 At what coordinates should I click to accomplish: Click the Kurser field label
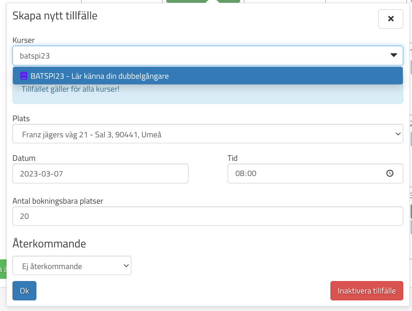coord(24,41)
